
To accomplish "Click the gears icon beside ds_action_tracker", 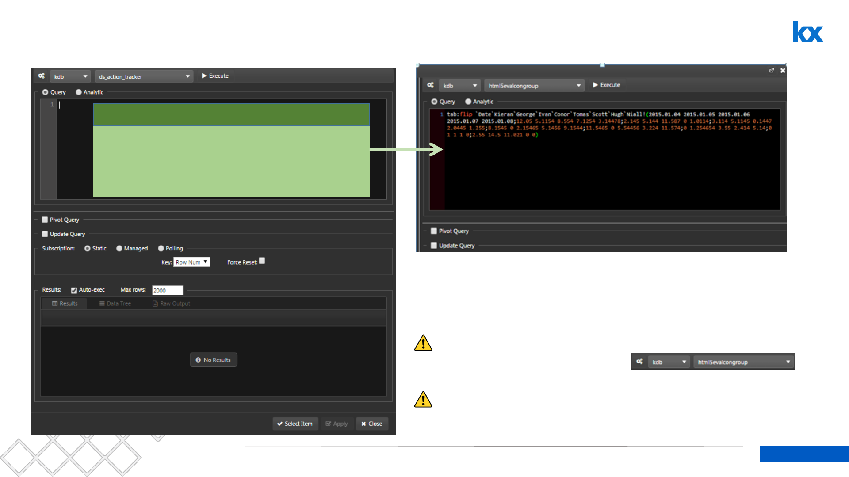I will (x=41, y=76).
